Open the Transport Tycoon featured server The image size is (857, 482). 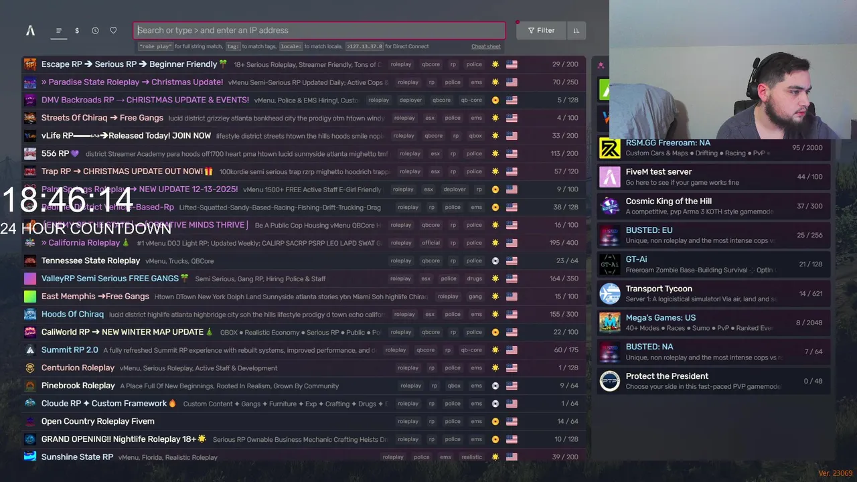(x=714, y=293)
